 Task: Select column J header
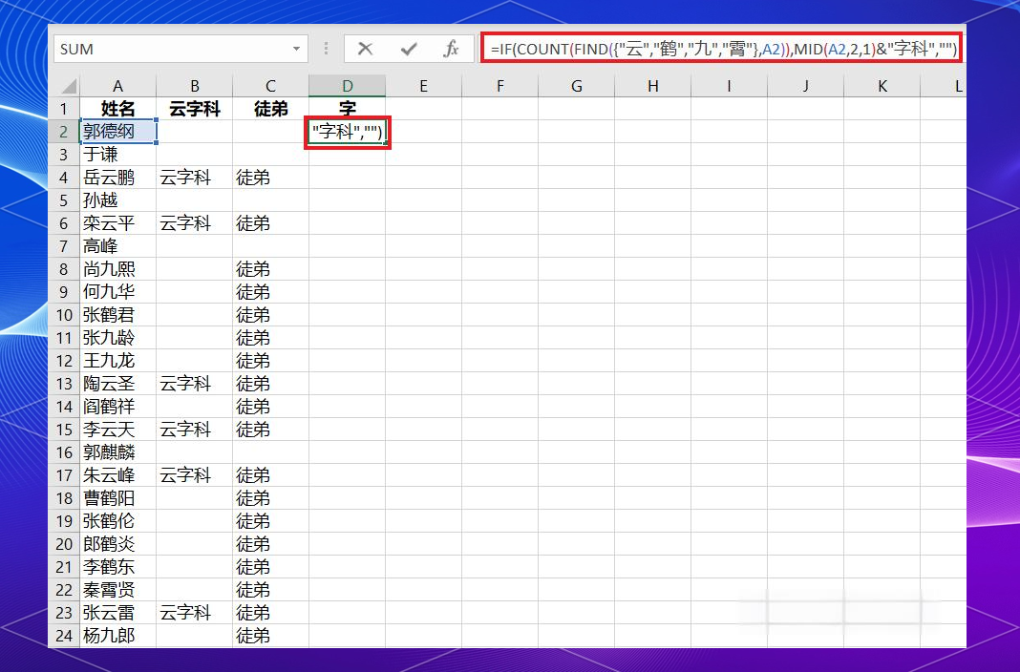[x=806, y=86]
